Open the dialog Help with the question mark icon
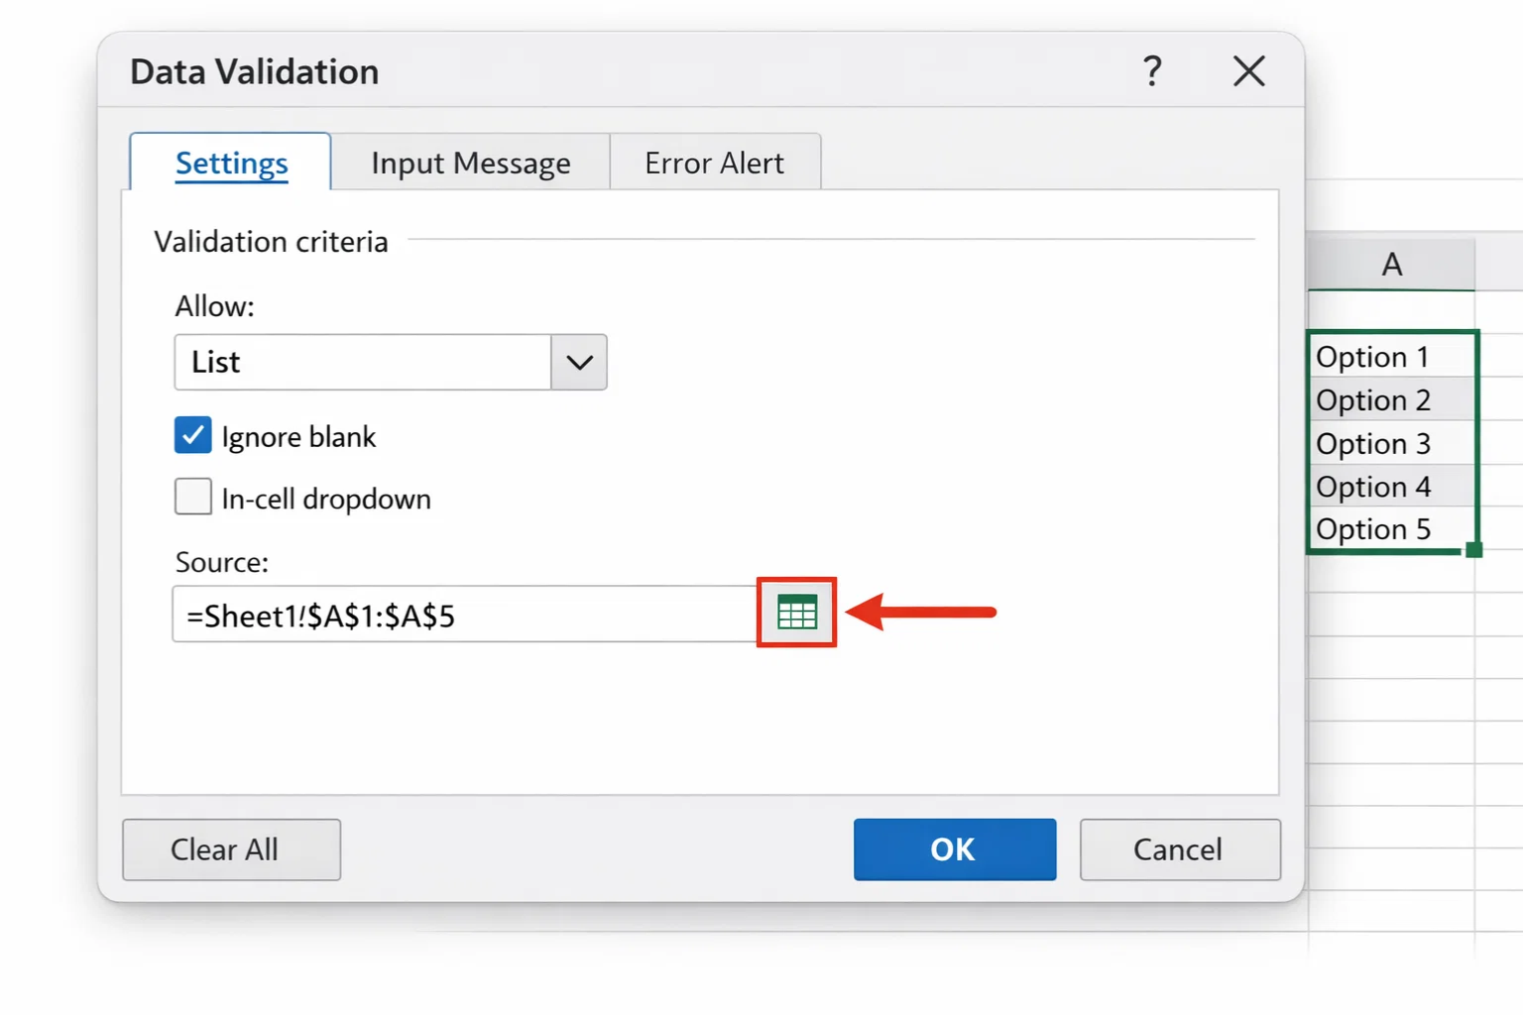The image size is (1523, 1015). 1152,70
